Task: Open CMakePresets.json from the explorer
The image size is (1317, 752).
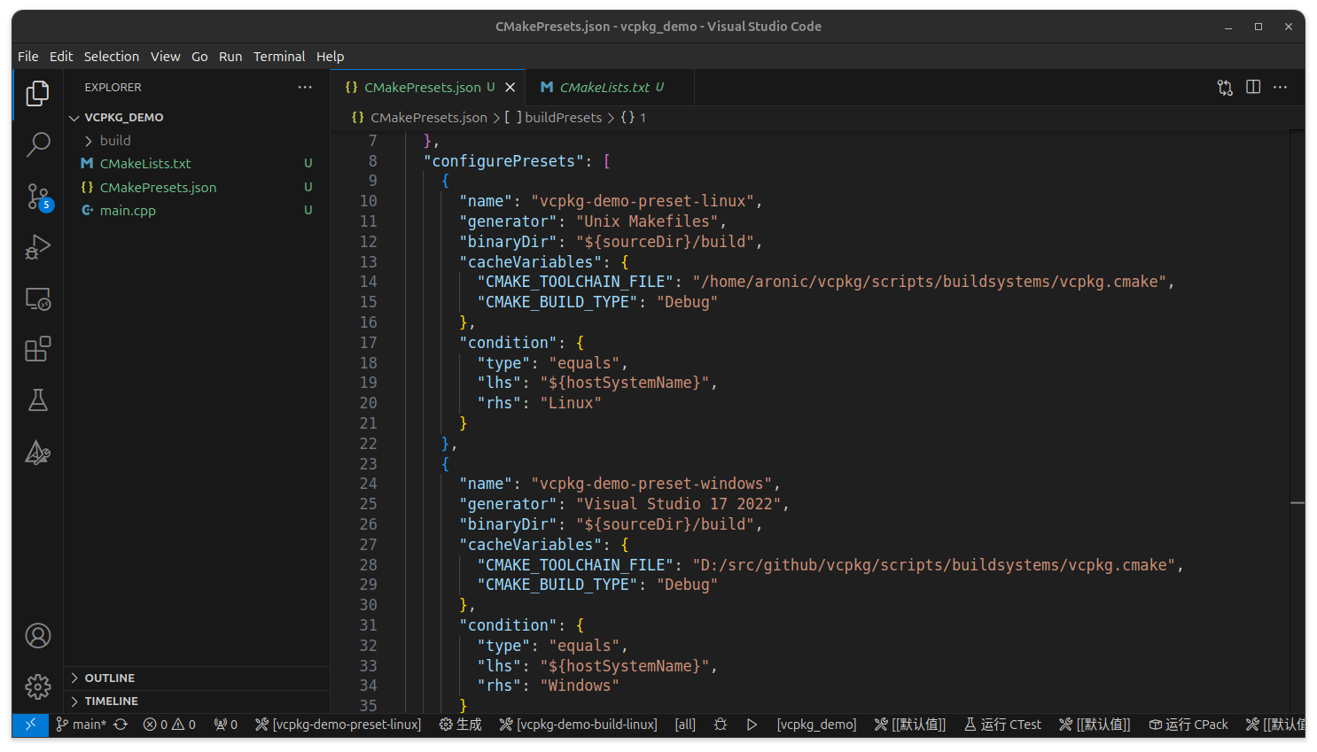Action: [197, 187]
